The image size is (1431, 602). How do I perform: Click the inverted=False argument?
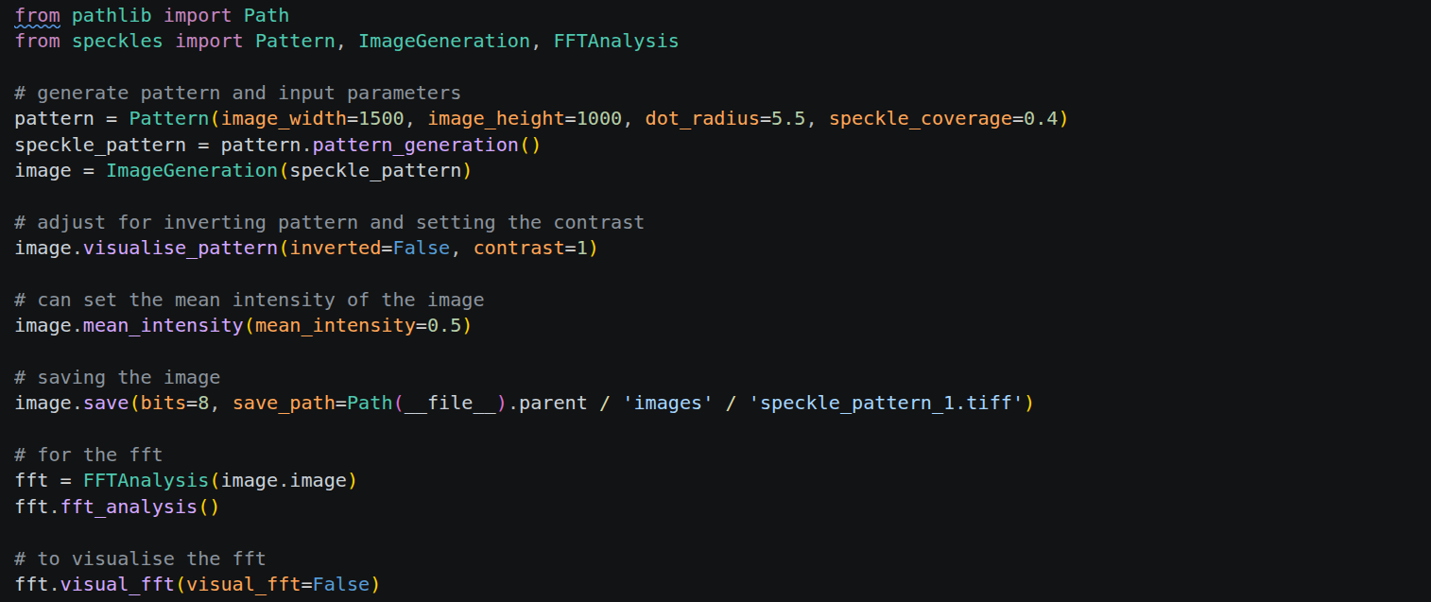point(370,249)
